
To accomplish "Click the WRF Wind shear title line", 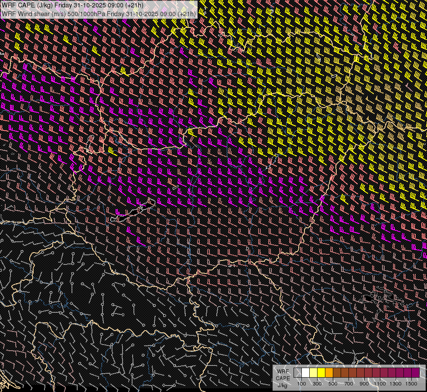I will coord(99,14).
